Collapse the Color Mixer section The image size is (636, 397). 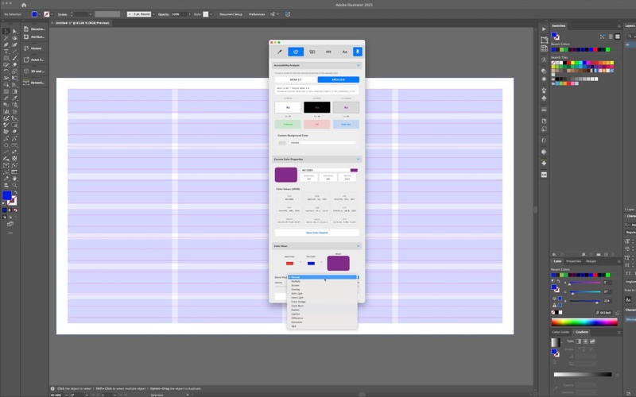[359, 246]
